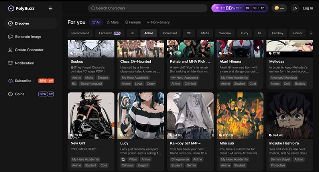Filter characters by Female

[133, 22]
